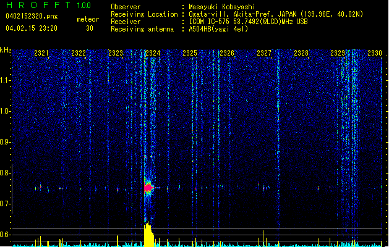Click the 2330 time marker
This screenshot has width=389, height=247.
pyautogui.click(x=375, y=53)
